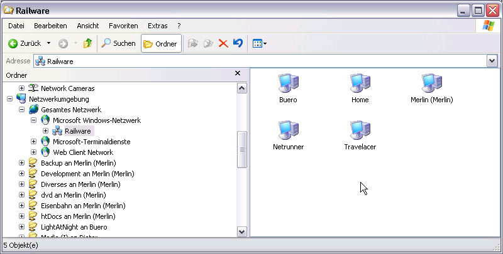This screenshot has width=503, height=254.
Task: Expand Eisenbahn an Merlin (Merlin)
Action: 21,205
